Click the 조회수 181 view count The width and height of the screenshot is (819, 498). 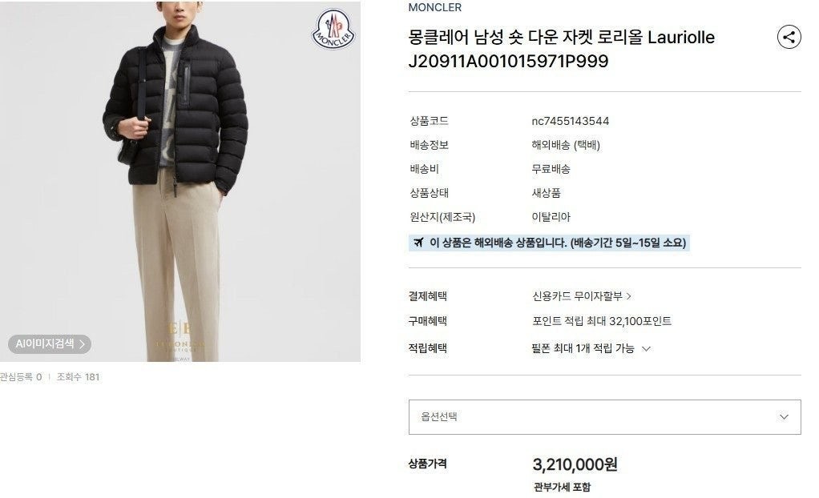click(x=78, y=377)
